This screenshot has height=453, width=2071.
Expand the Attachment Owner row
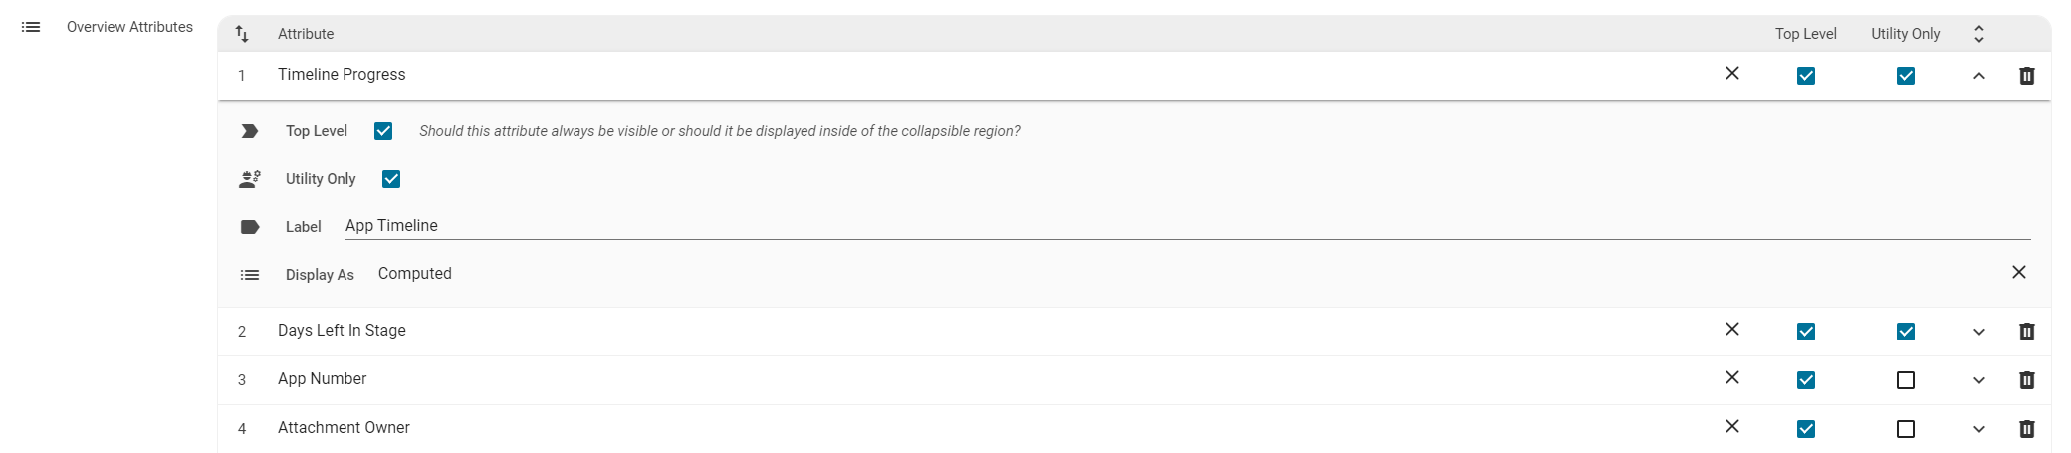click(1978, 429)
